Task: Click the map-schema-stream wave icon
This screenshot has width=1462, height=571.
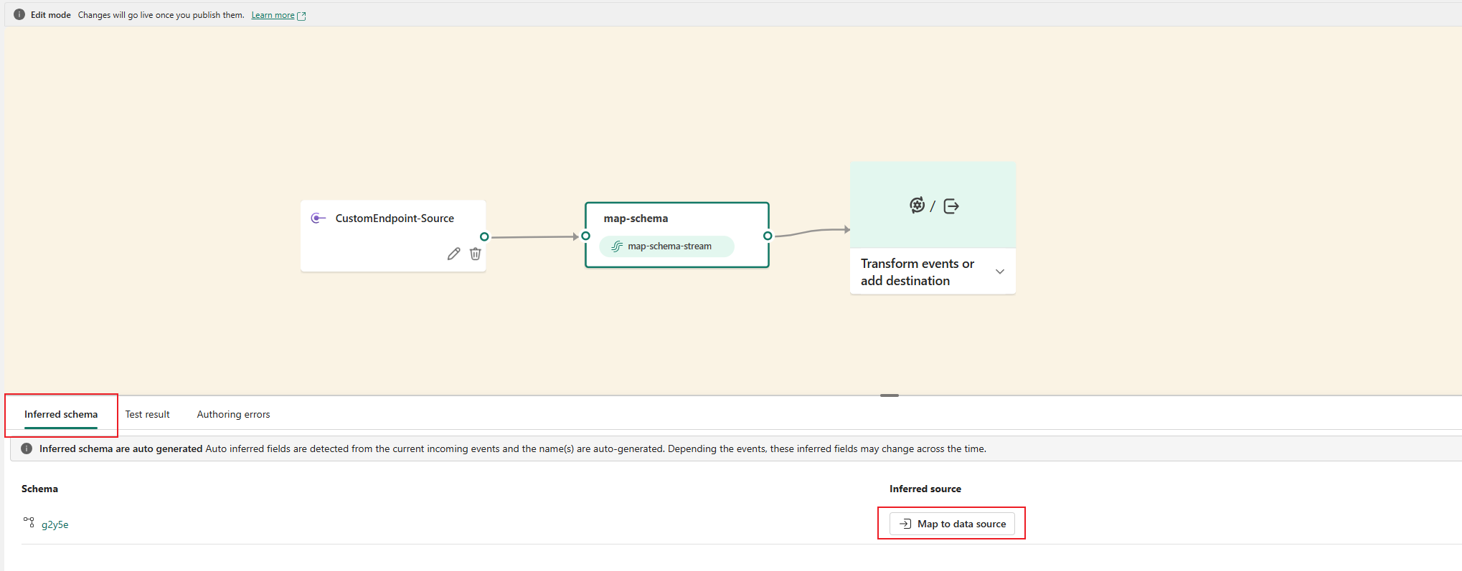Action: (617, 246)
